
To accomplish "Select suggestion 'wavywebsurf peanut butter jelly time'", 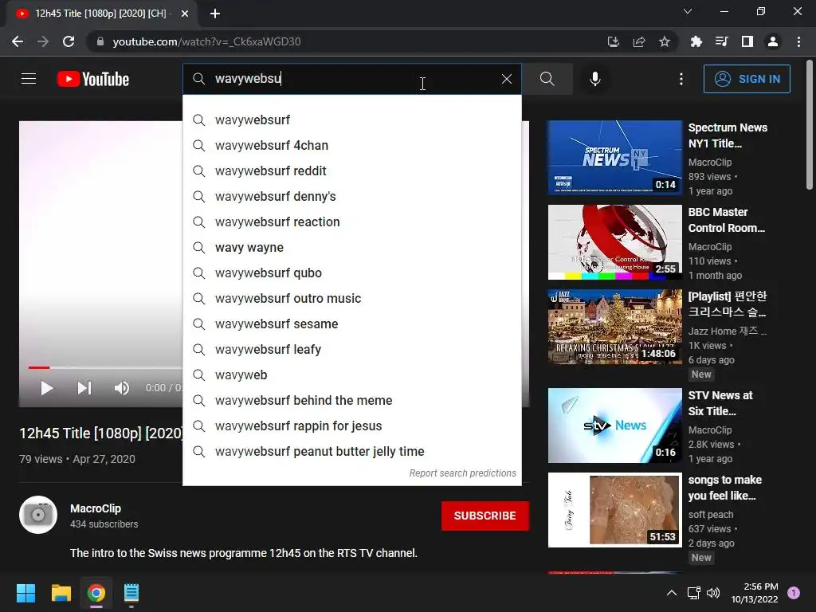I will click(x=351, y=452).
